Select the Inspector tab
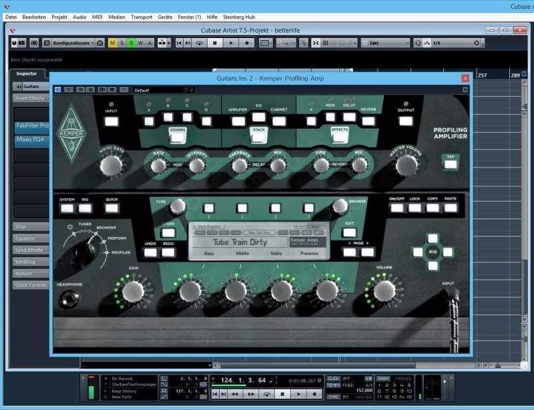 pyautogui.click(x=27, y=73)
